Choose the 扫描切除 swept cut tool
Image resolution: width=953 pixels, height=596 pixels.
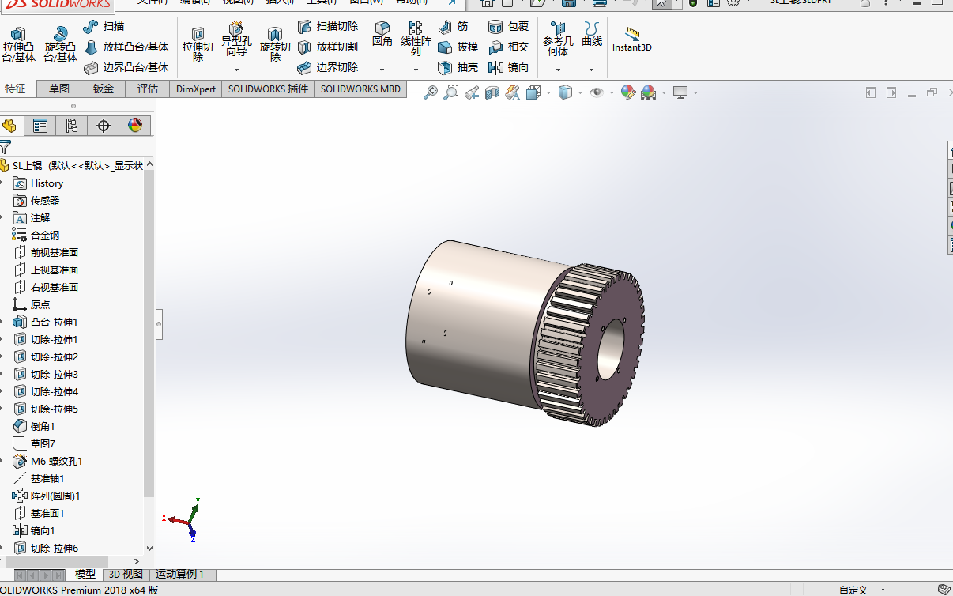328,26
